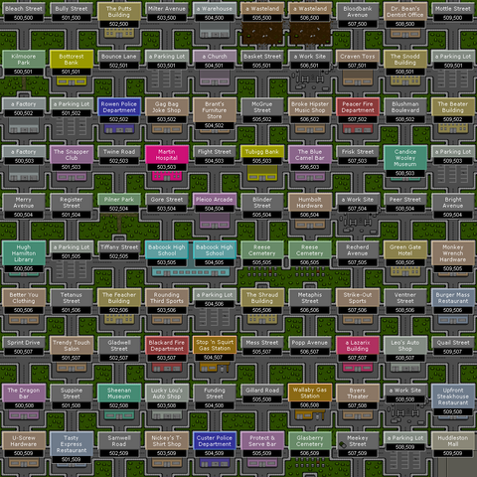The width and height of the screenshot is (477, 477).
Task: Select the Gag Bag Joke Shop label
Action: [167, 107]
